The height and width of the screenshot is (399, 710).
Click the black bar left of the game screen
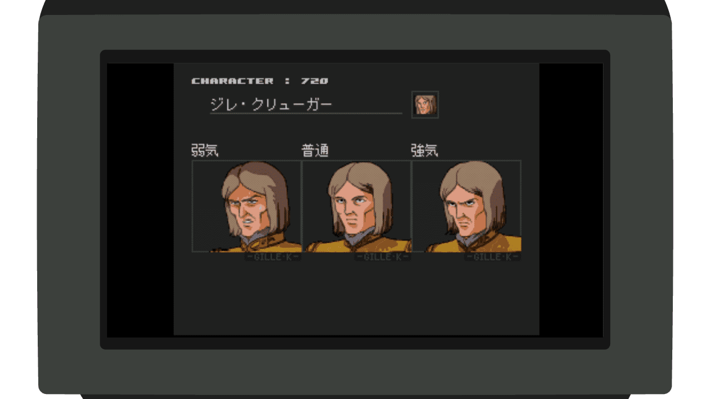[140, 199]
